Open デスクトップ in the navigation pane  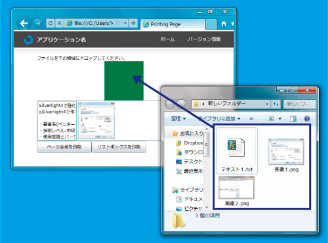[x=190, y=162]
